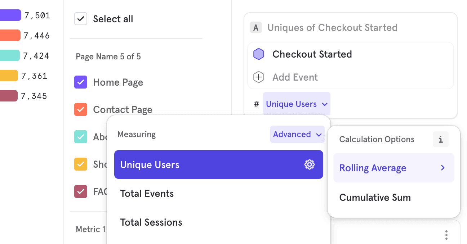Uncheck the Contact Page checkbox

point(81,110)
